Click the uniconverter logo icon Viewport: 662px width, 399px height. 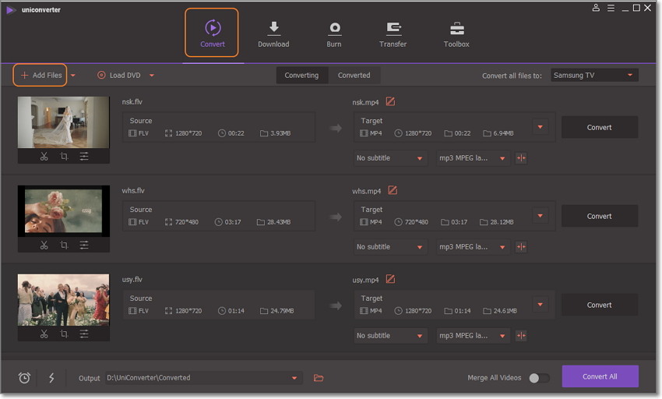coord(11,9)
